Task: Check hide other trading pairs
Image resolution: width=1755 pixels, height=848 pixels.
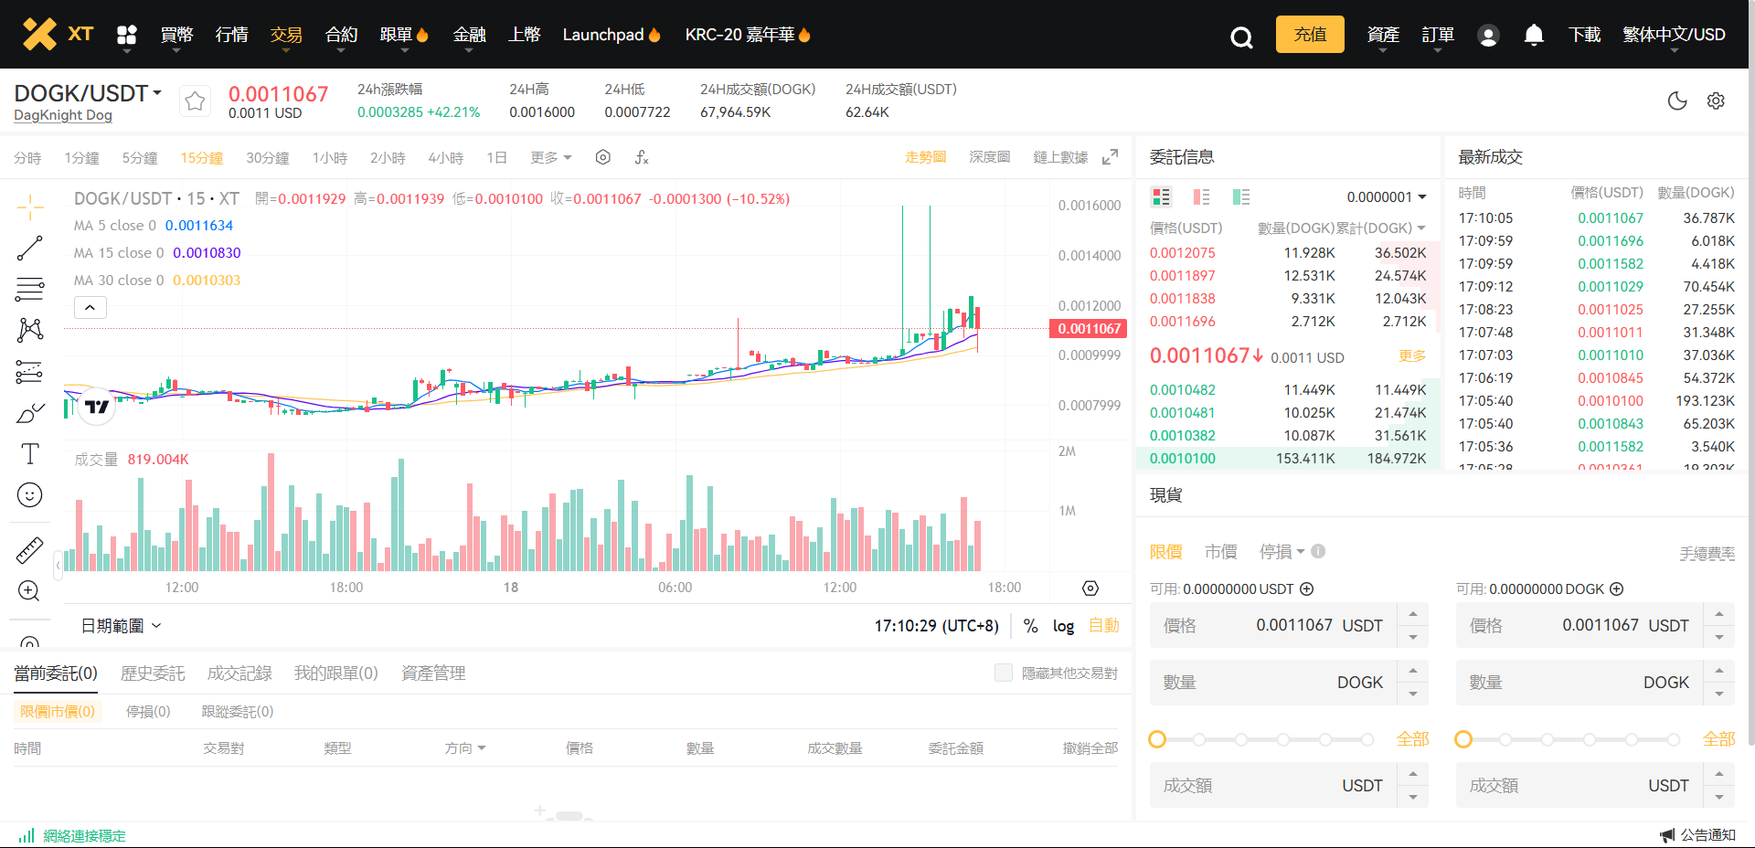Action: [1004, 673]
